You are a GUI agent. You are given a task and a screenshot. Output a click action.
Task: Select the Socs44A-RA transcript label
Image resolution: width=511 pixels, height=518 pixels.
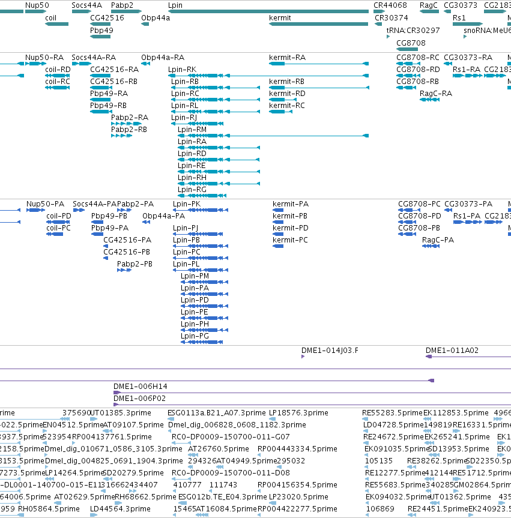pyautogui.click(x=94, y=58)
